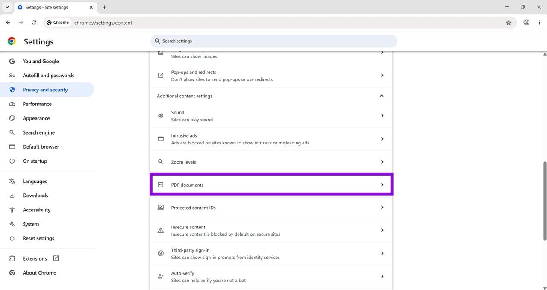The height and width of the screenshot is (290, 547).
Task: Open a new tab with plus button
Action: click(x=104, y=7)
